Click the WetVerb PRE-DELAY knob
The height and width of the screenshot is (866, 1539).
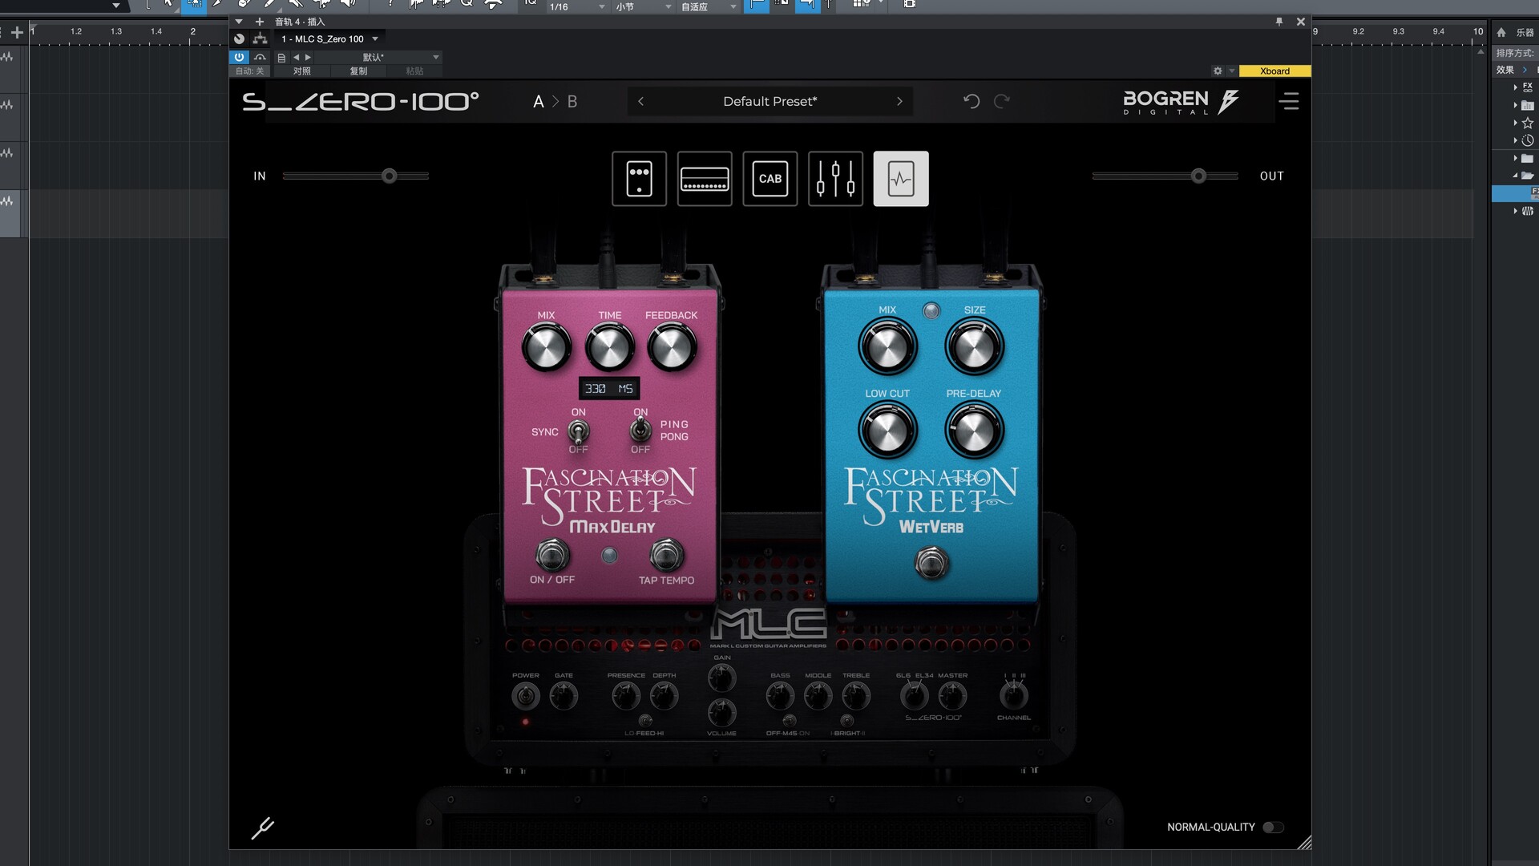click(974, 431)
